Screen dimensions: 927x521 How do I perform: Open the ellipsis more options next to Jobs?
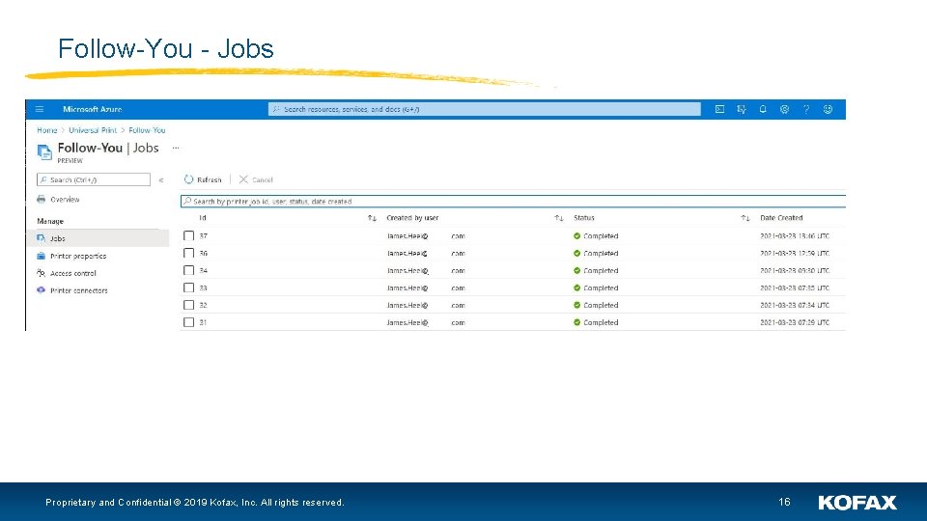176,148
